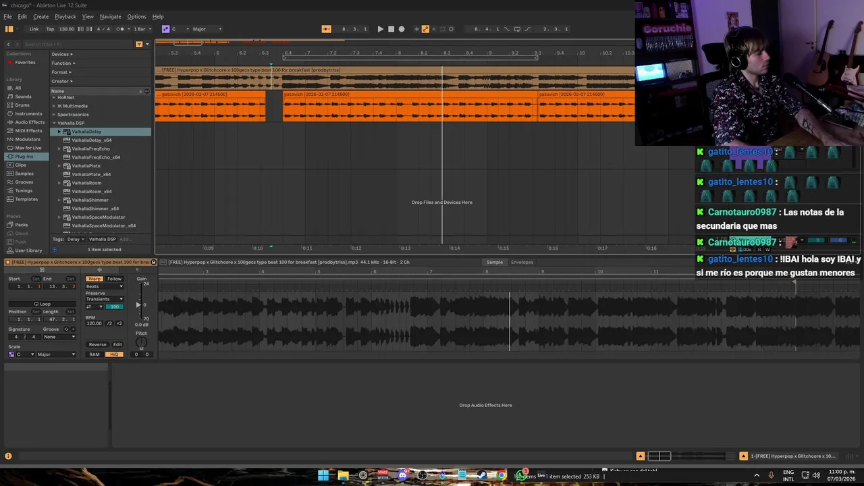Open the Audio Effects category
864x486 pixels.
point(30,122)
